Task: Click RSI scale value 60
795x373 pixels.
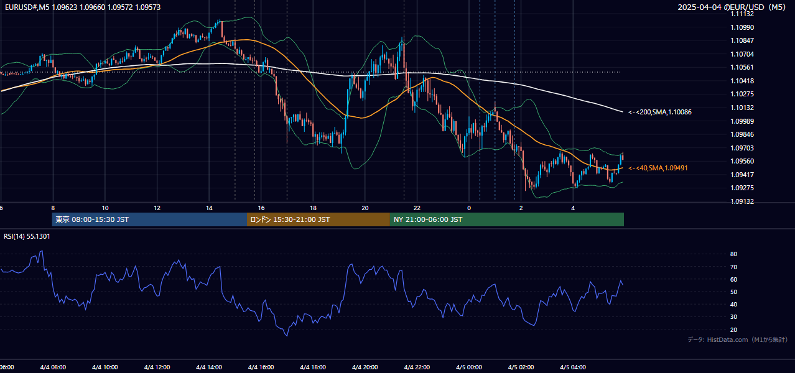Action: pyautogui.click(x=734, y=280)
